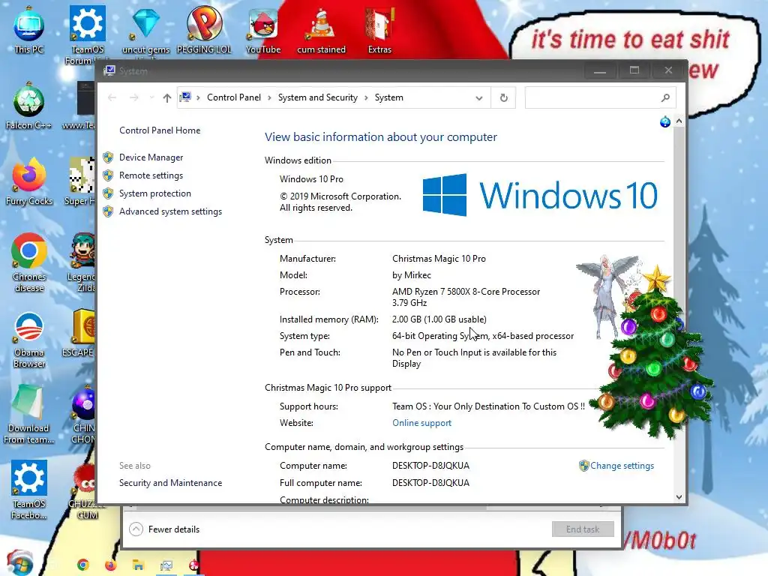
Task: Click the Back navigation arrow
Action: (112, 97)
